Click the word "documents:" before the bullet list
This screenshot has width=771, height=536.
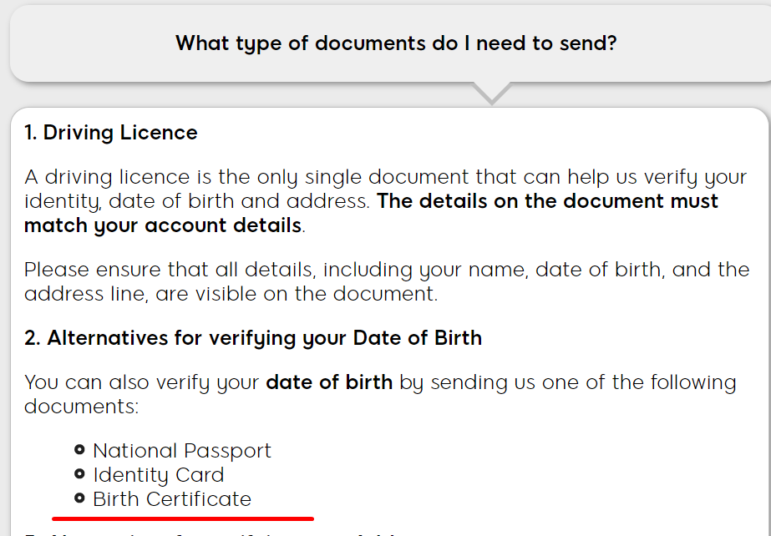pos(82,407)
